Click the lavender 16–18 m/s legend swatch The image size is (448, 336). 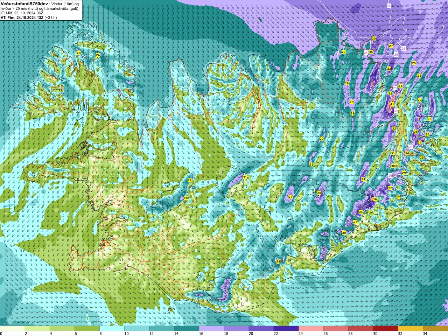coord(211,329)
